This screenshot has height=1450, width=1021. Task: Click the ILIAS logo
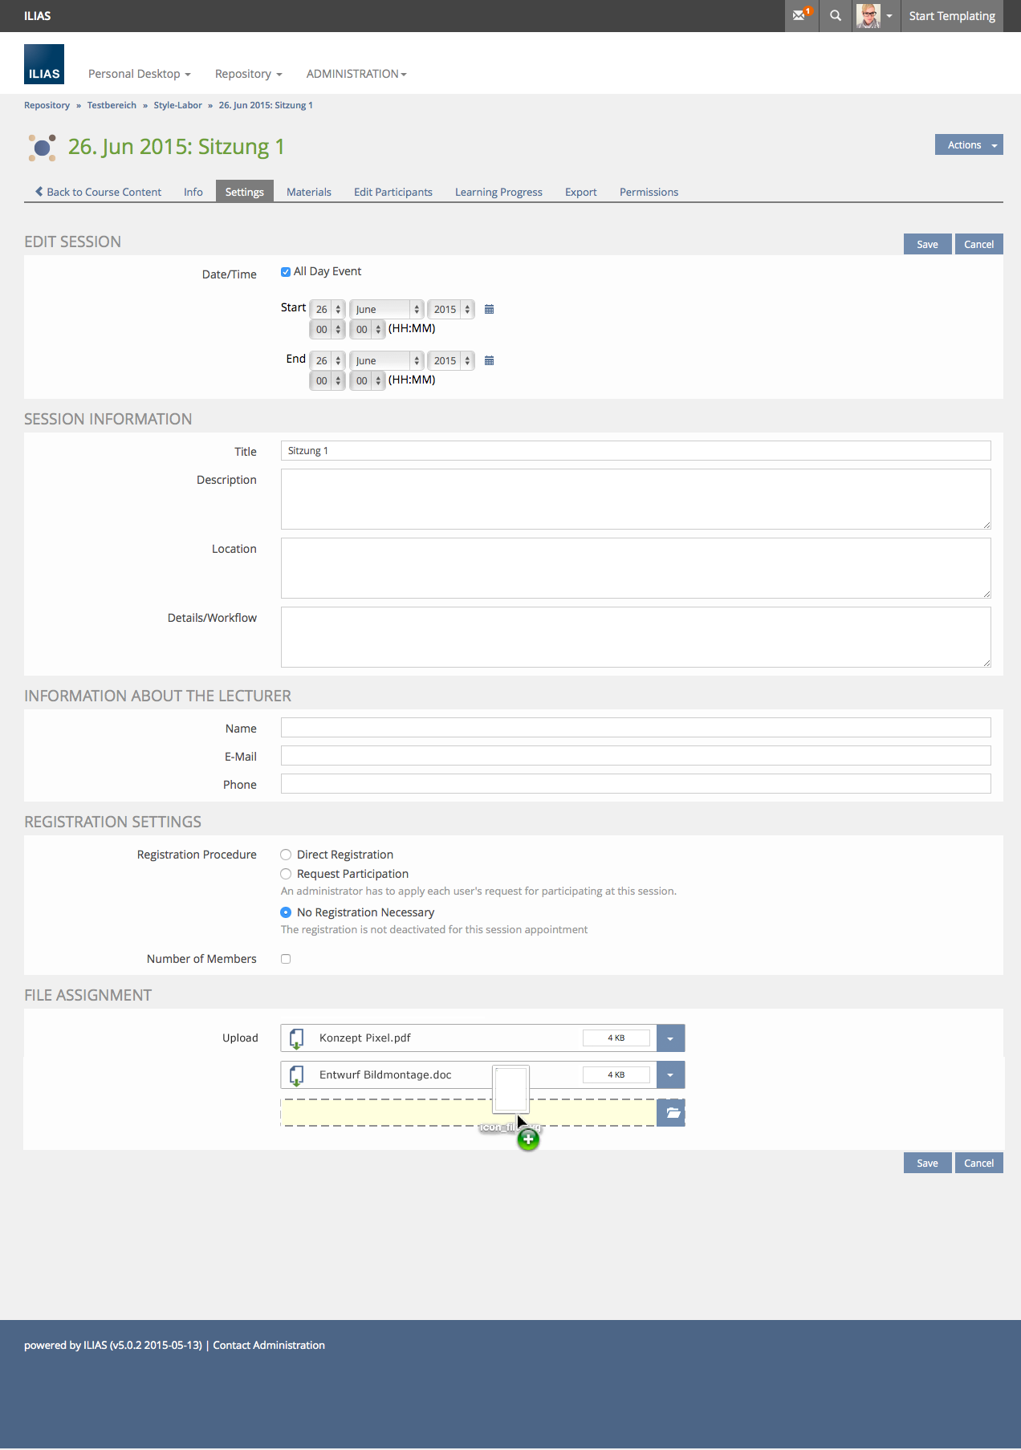[x=44, y=64]
